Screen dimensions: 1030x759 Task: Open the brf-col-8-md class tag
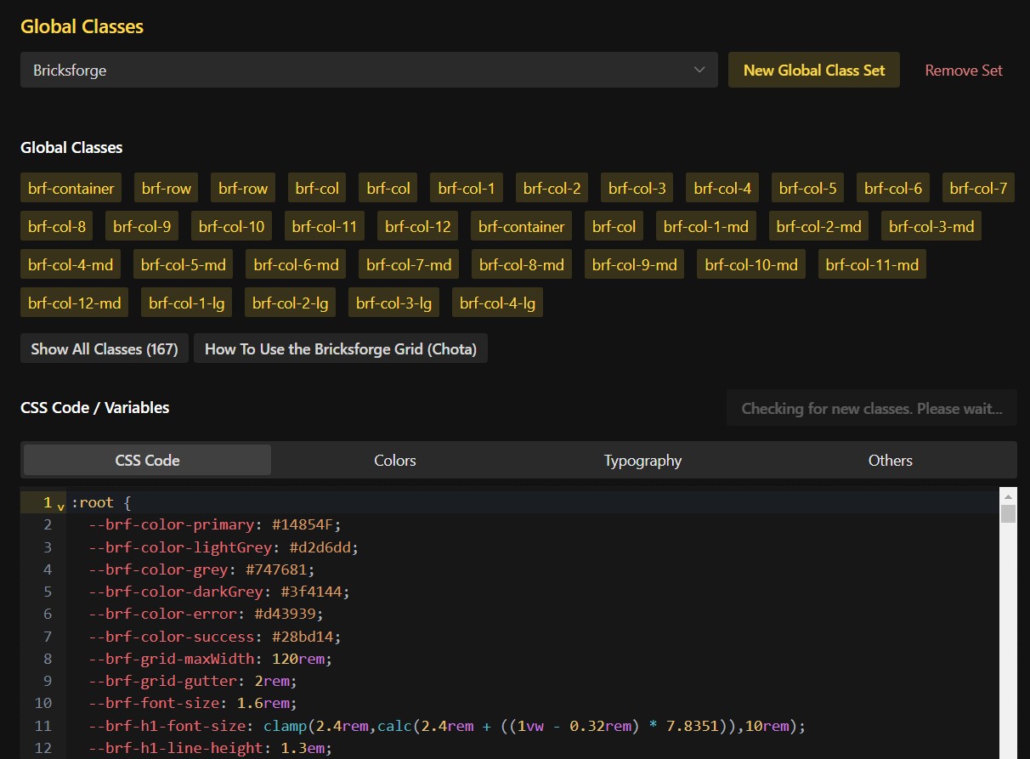click(521, 264)
